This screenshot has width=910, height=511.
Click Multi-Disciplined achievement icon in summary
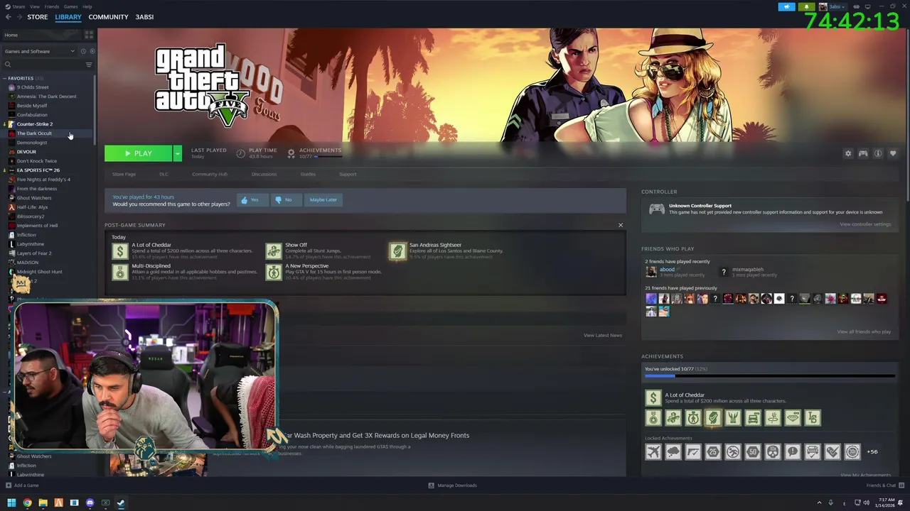(x=120, y=271)
